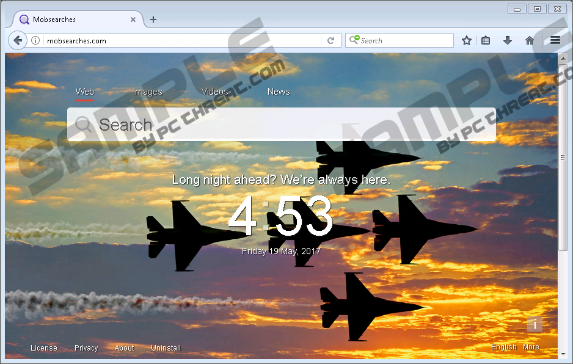Screen dimensions: 573x364
Task: Bookmark this page with the star icon
Action: point(467,40)
